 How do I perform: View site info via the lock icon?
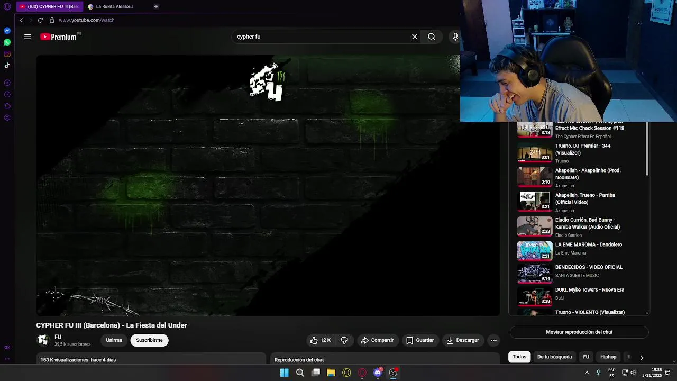[x=52, y=20]
